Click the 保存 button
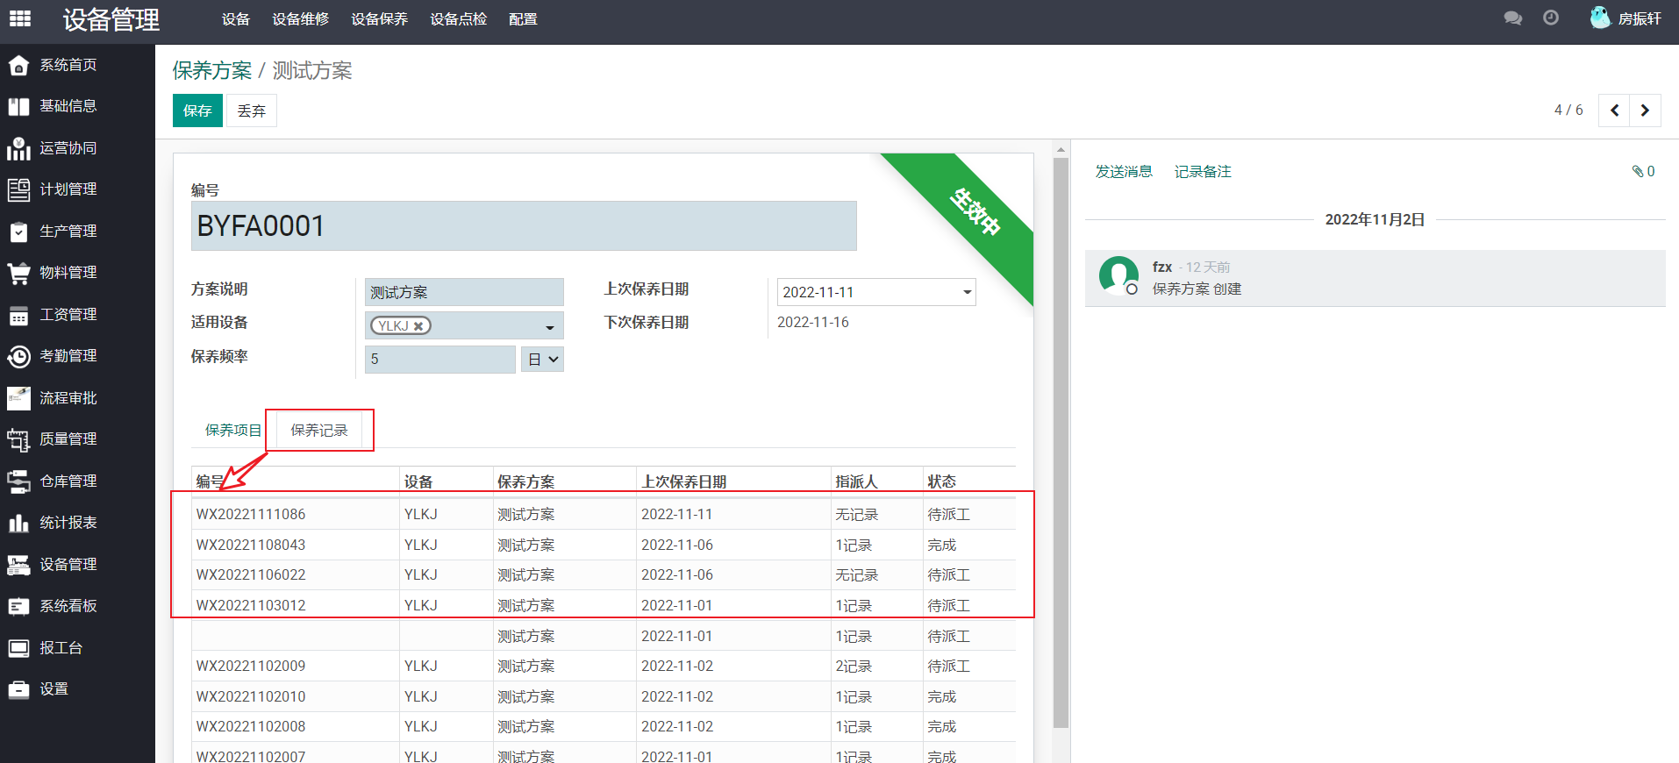 pyautogui.click(x=197, y=111)
